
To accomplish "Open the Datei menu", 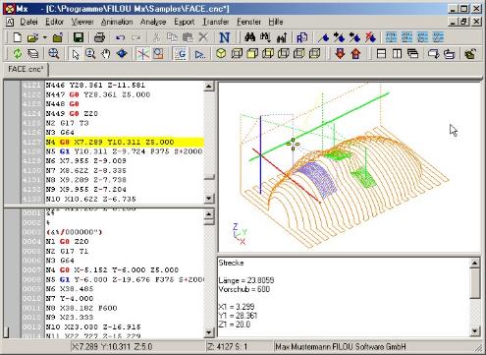I will pos(28,22).
